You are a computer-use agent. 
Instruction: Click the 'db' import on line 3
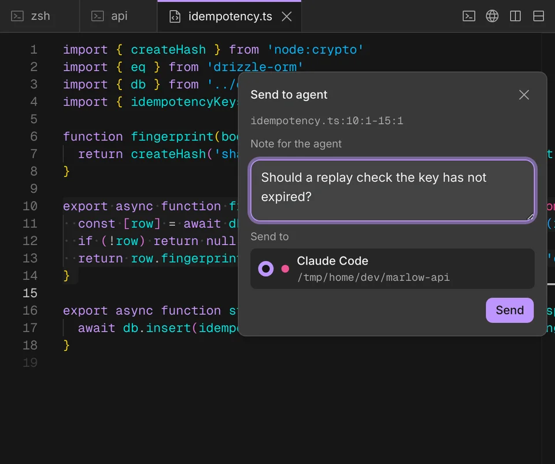pos(138,84)
